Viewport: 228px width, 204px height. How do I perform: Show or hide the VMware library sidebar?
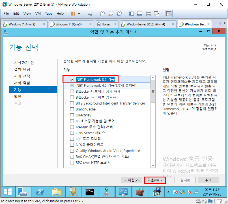coord(131,14)
